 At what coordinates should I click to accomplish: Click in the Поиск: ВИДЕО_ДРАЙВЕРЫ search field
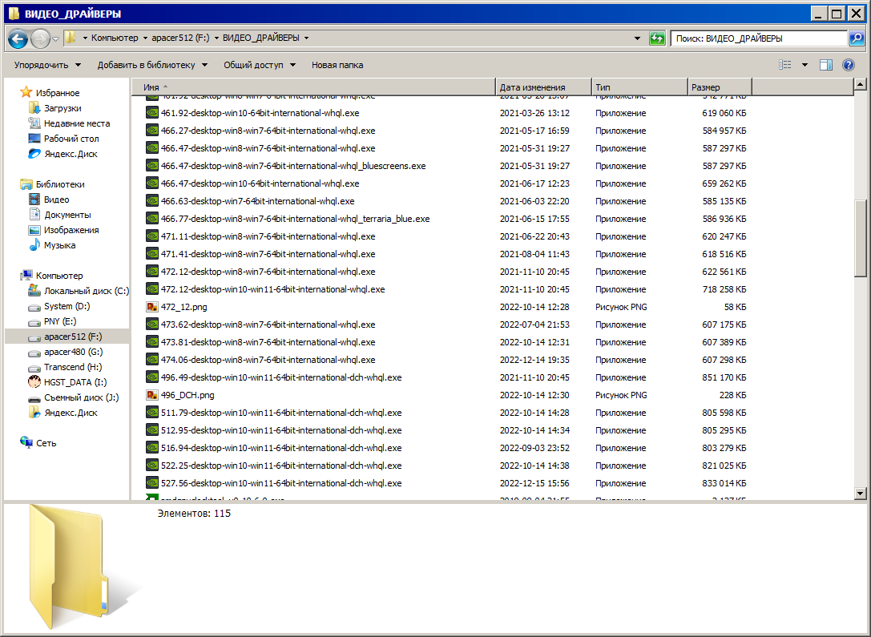pos(759,38)
